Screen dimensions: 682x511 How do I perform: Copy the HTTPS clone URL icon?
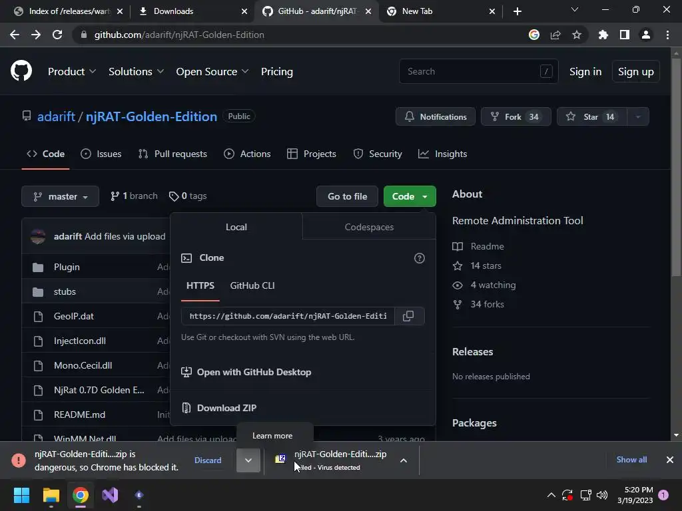[x=408, y=316]
